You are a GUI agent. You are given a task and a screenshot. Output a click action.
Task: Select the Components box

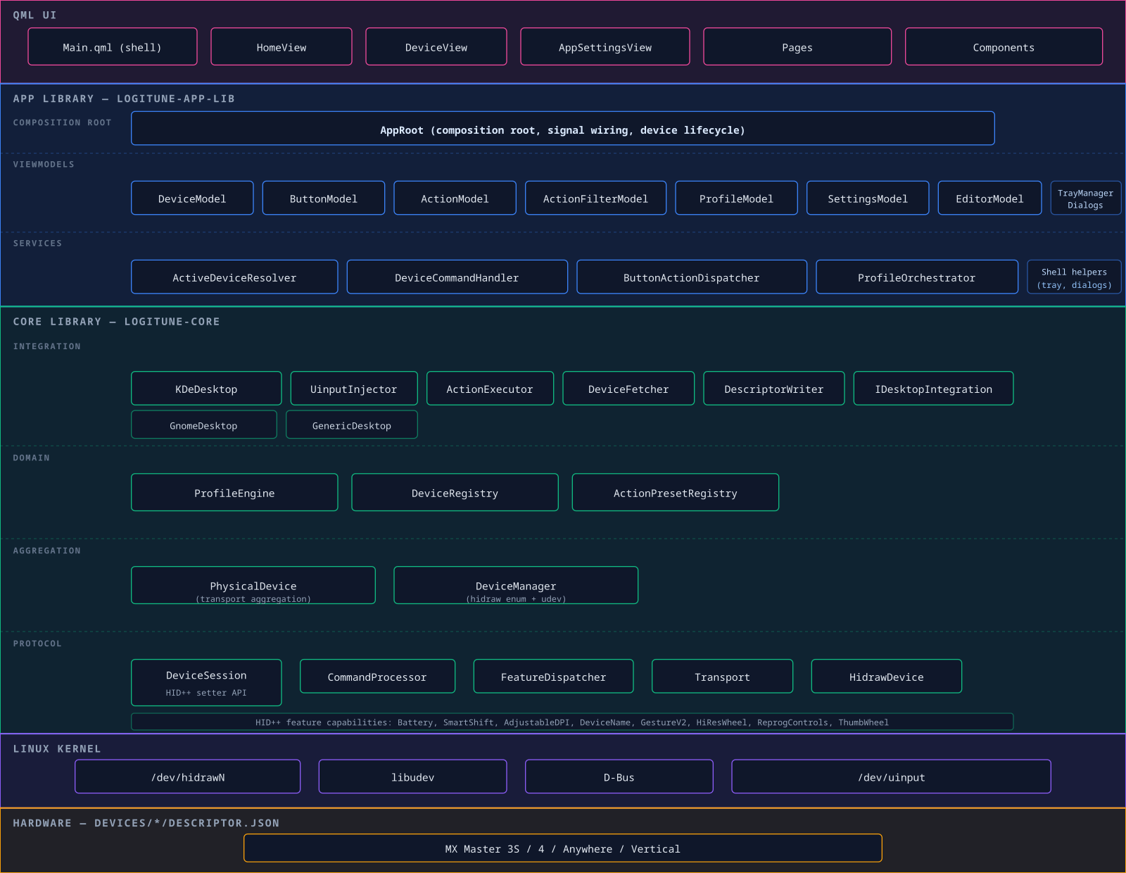pos(1004,47)
